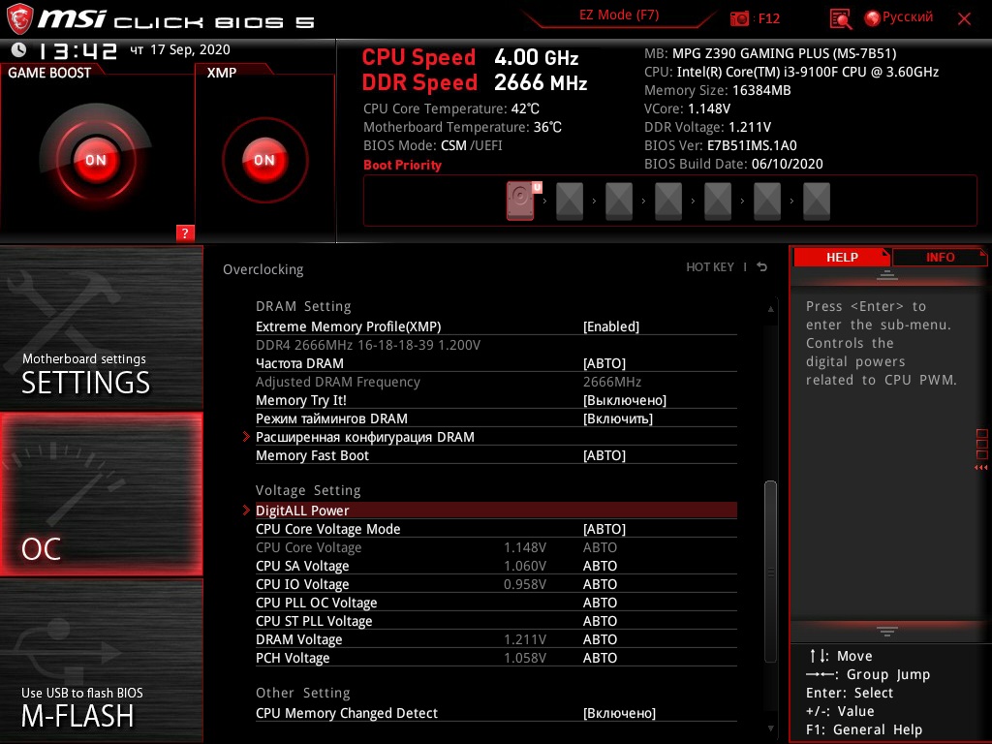Click the DDR Speed 2666 MHz readout

[x=475, y=82]
